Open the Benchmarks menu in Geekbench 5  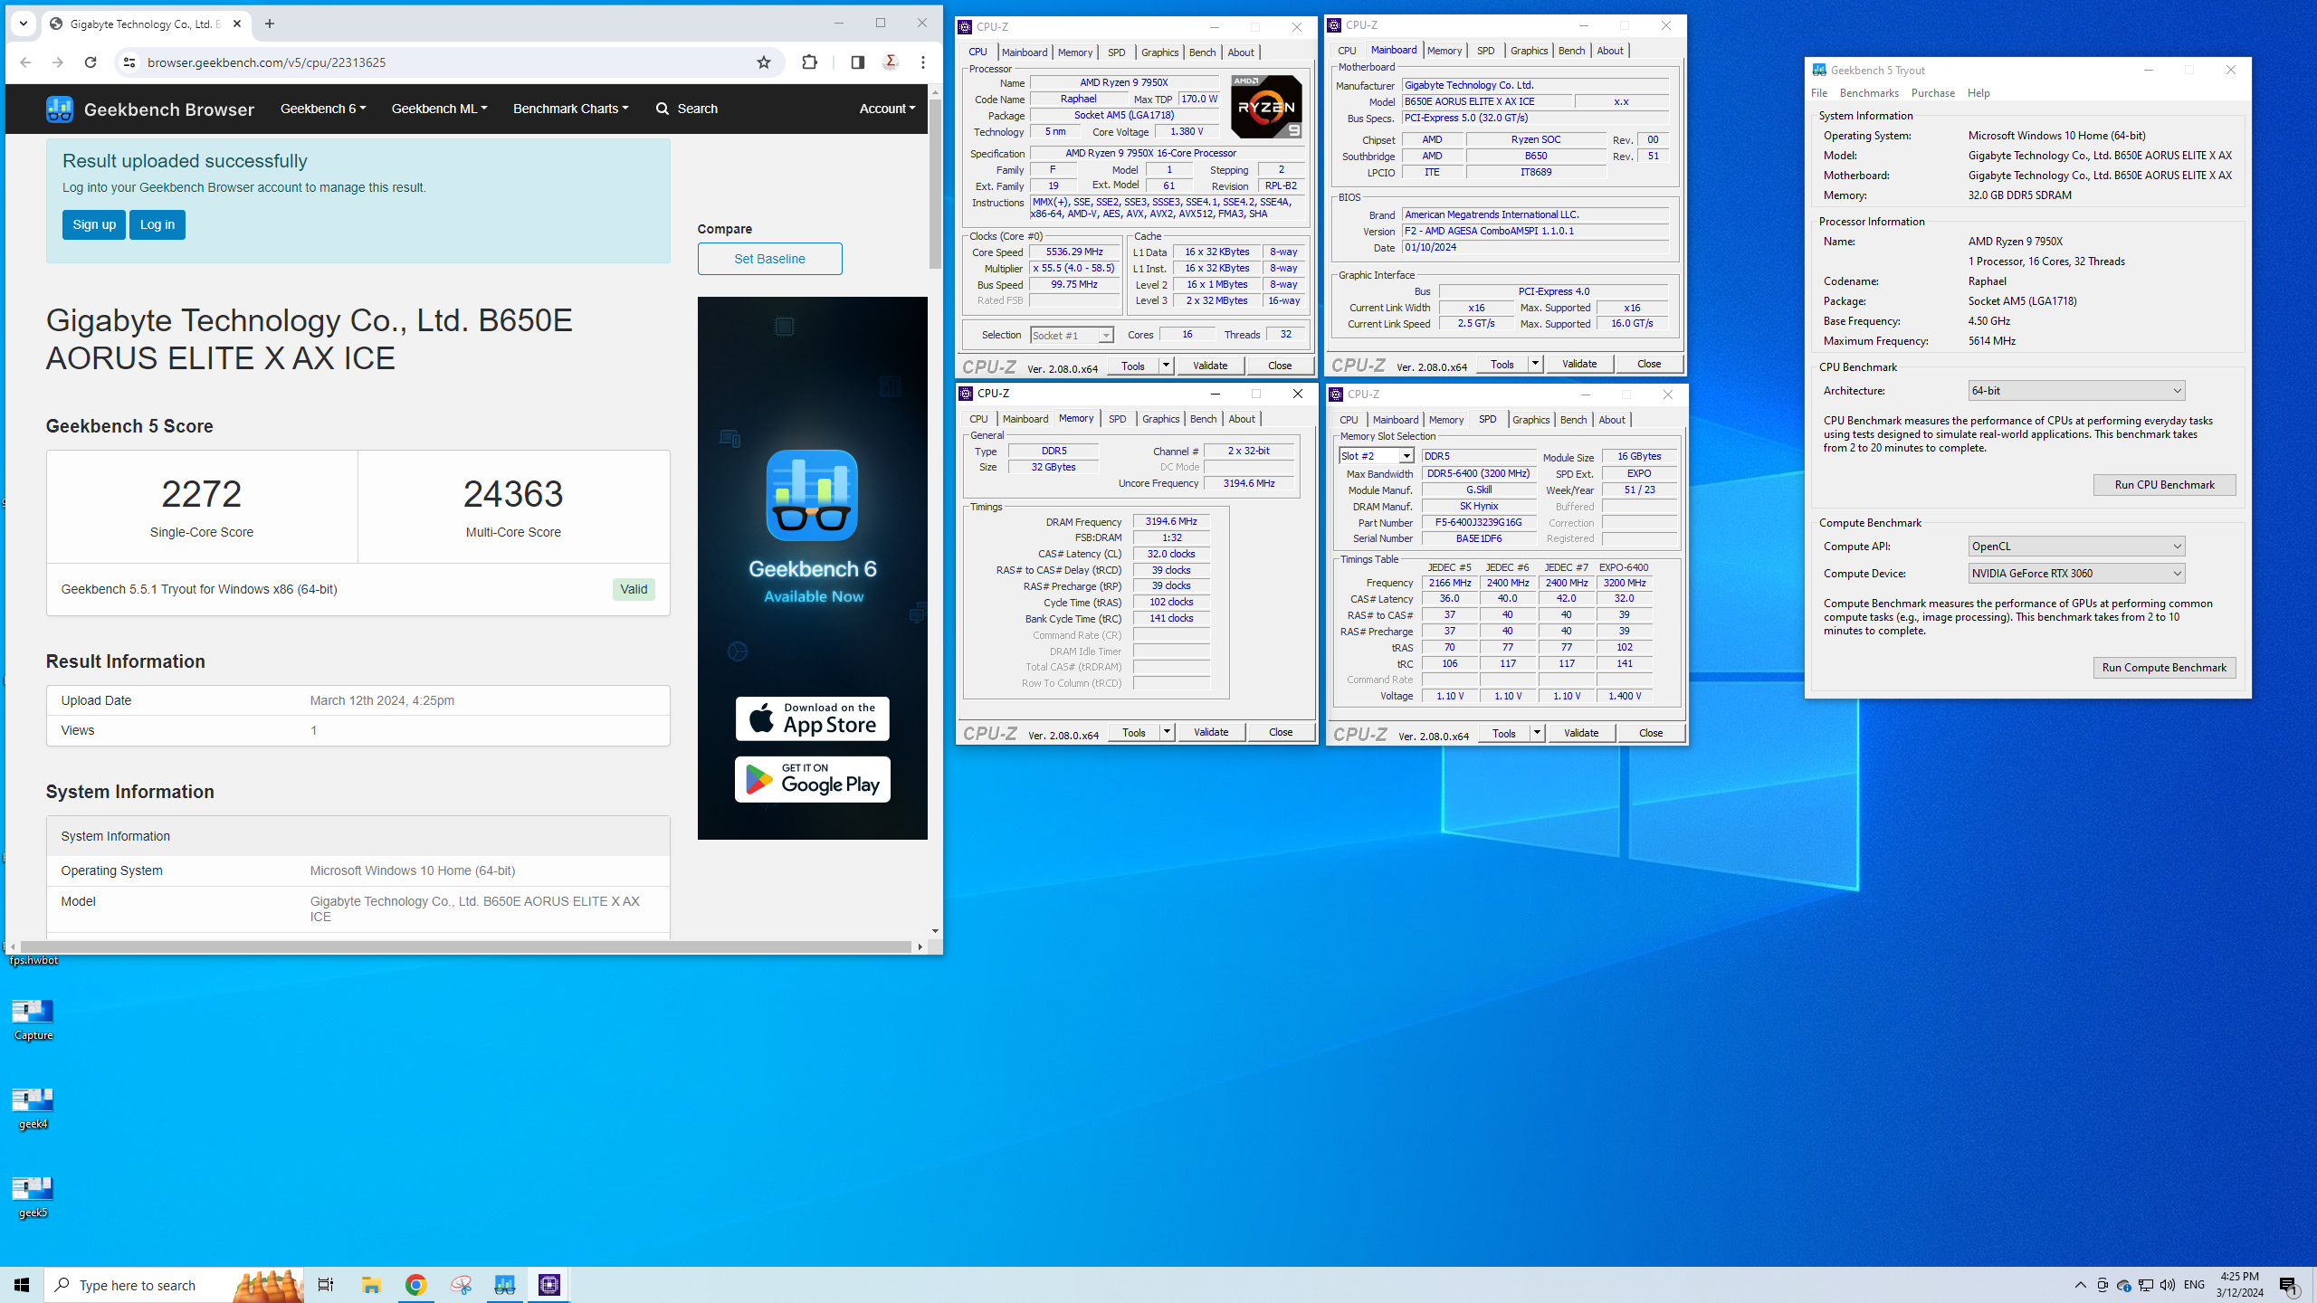click(x=1869, y=93)
